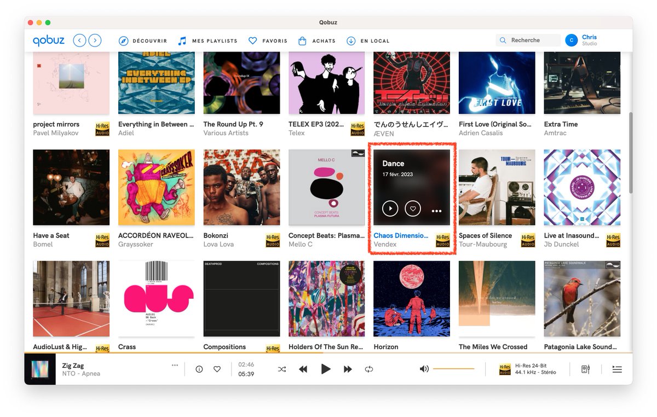Open the TELEX EP3 album cover
The height and width of the screenshot is (417, 657).
coord(327,83)
